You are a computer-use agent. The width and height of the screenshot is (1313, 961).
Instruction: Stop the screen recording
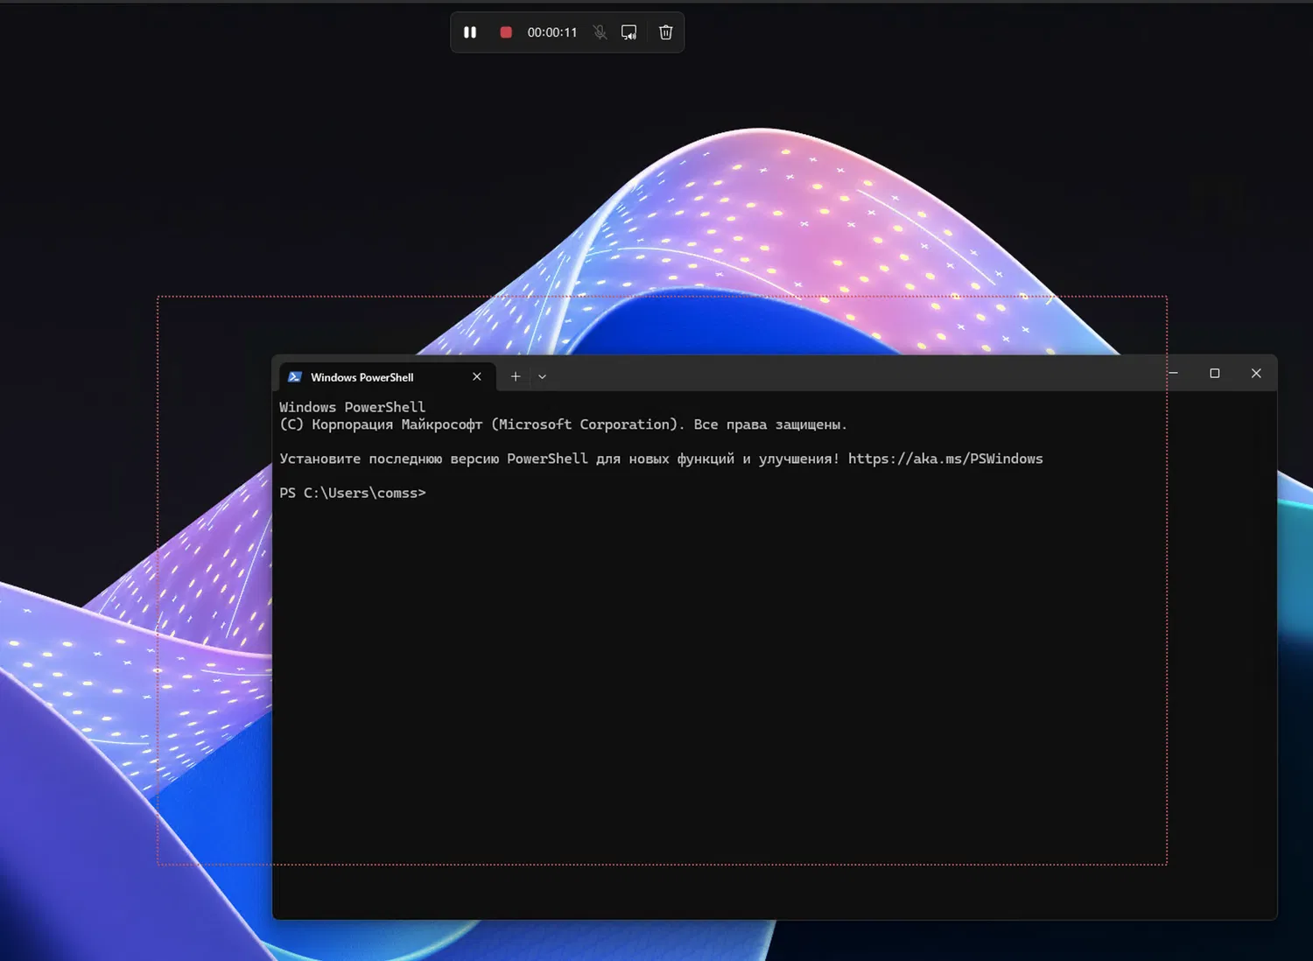coord(506,32)
